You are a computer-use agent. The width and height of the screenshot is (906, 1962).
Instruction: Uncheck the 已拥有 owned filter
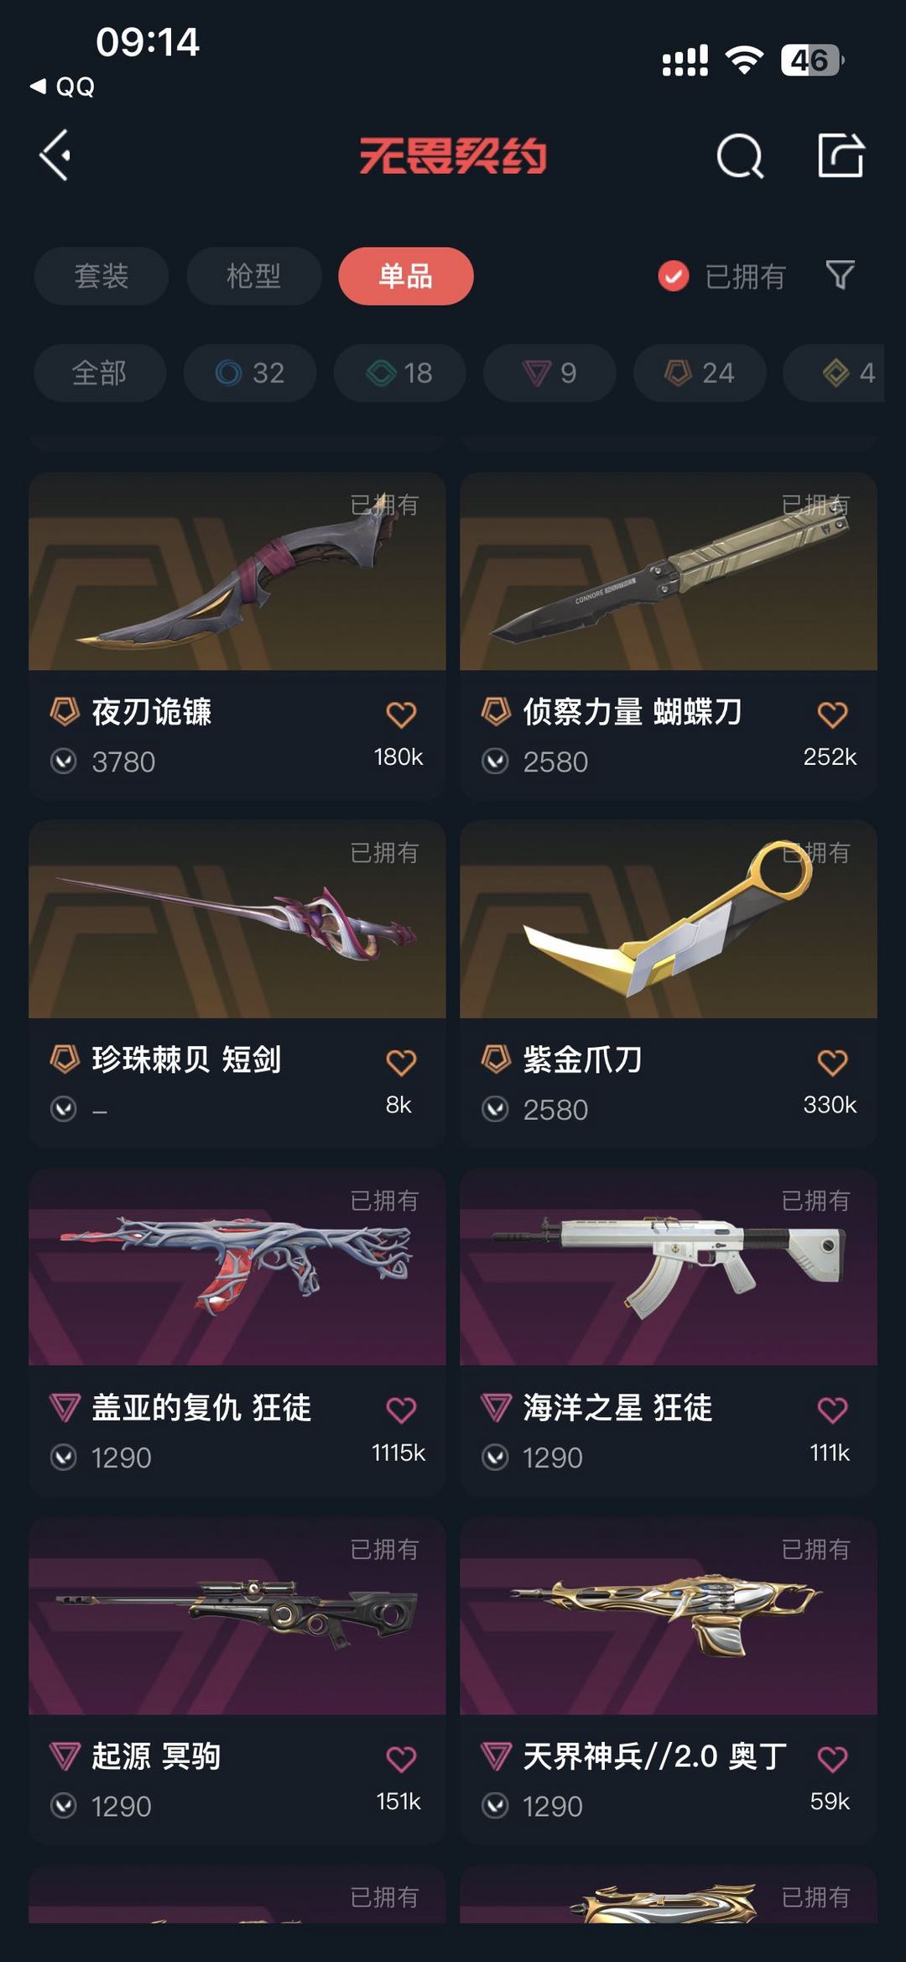[721, 275]
